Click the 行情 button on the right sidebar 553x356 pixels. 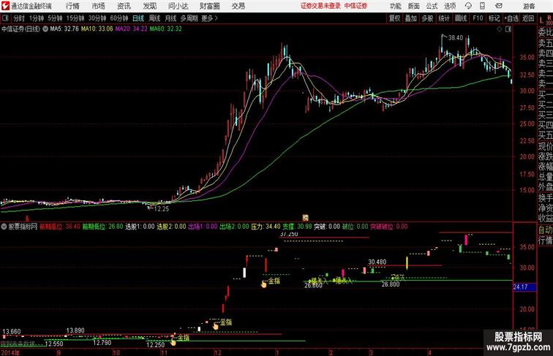[x=545, y=241]
